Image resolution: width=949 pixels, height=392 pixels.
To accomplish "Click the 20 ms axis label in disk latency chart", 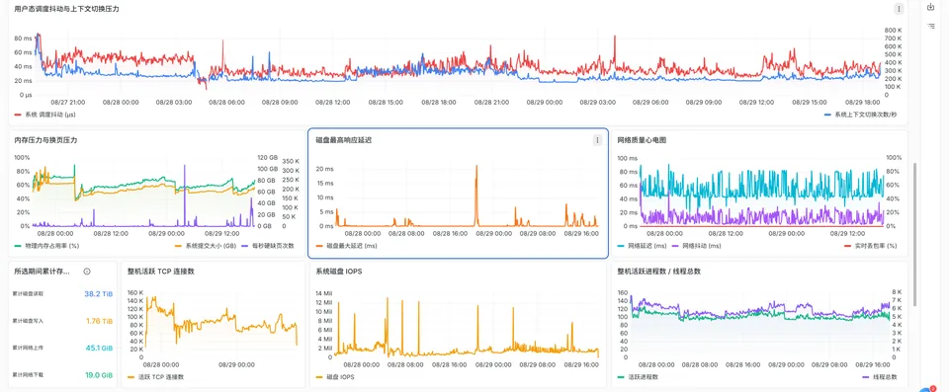I will (x=324, y=169).
